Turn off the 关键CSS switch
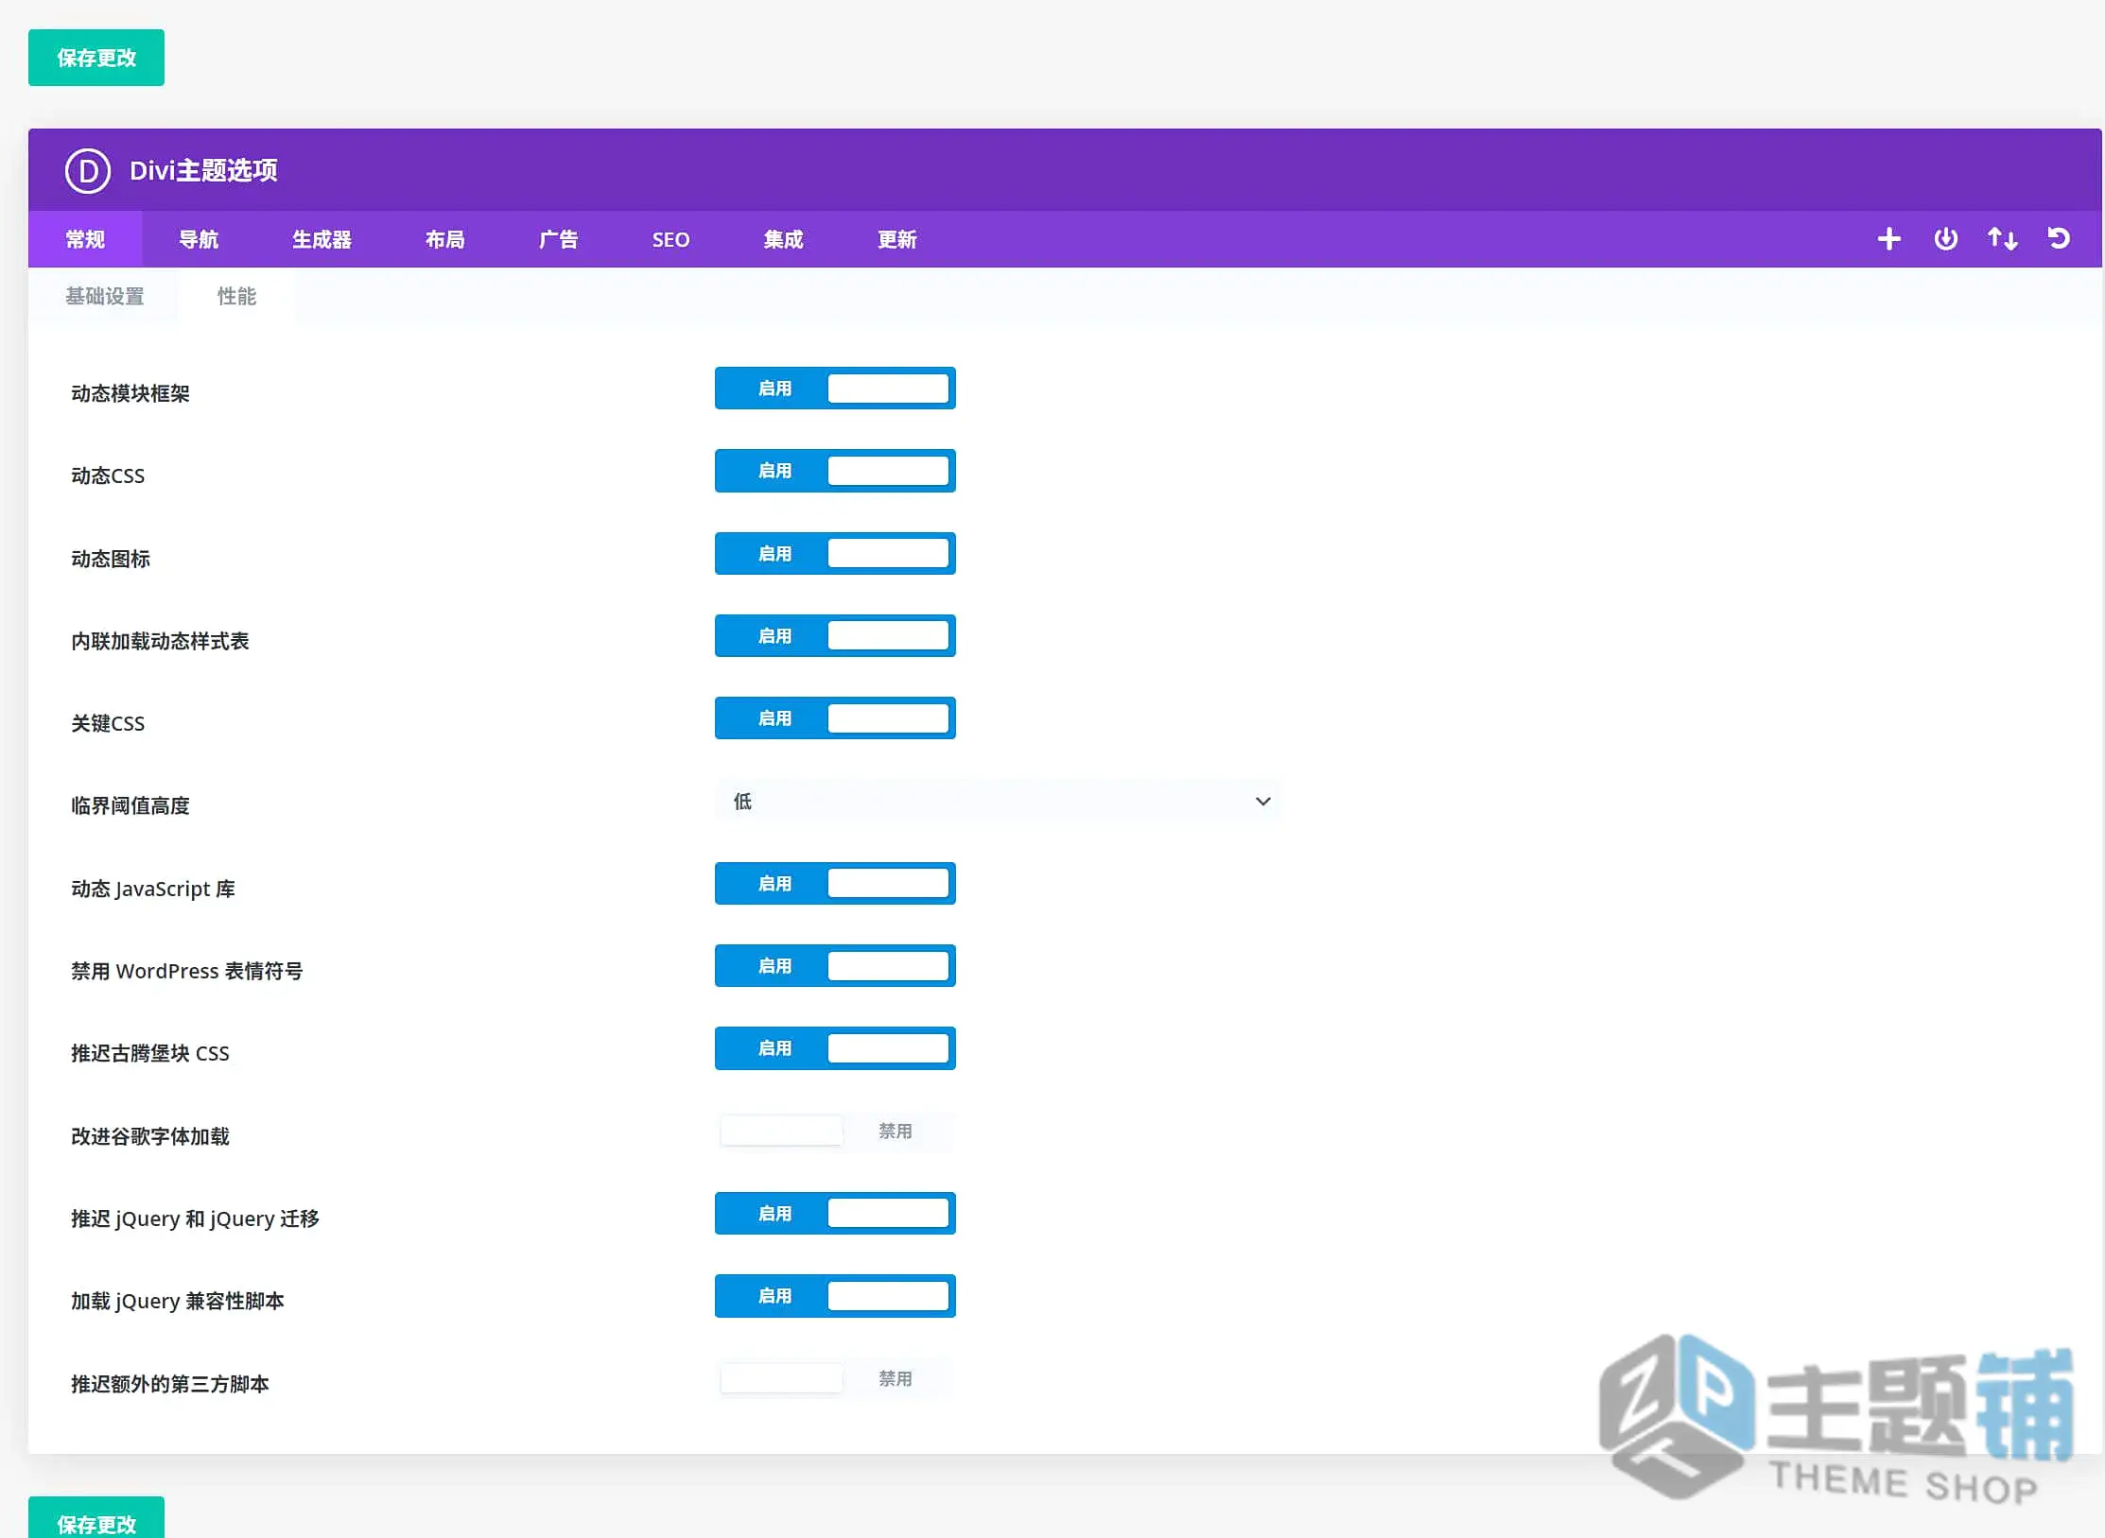The width and height of the screenshot is (2105, 1538). tap(835, 718)
